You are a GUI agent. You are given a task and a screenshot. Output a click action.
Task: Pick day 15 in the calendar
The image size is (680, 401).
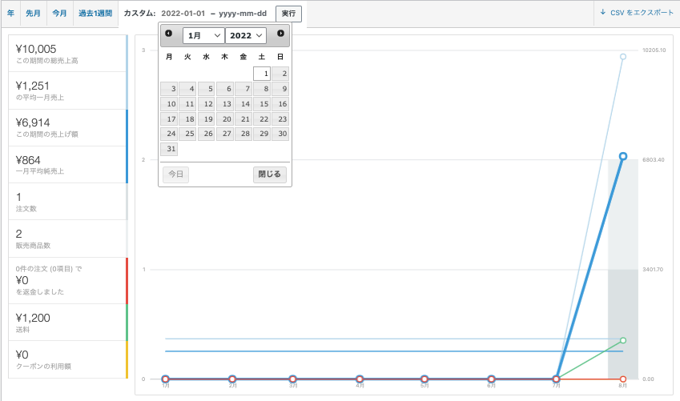(x=262, y=104)
